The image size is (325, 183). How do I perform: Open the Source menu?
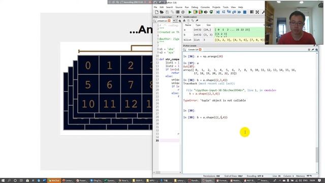[x=179, y=7]
